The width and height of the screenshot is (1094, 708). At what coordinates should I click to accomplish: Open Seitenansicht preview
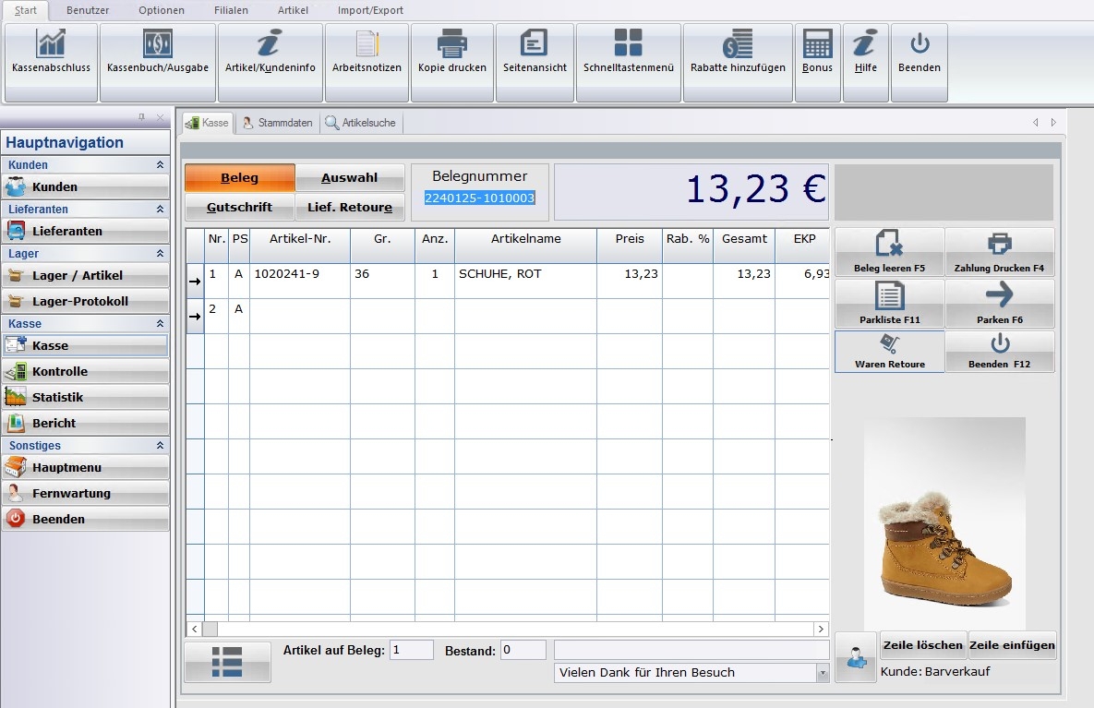(535, 62)
